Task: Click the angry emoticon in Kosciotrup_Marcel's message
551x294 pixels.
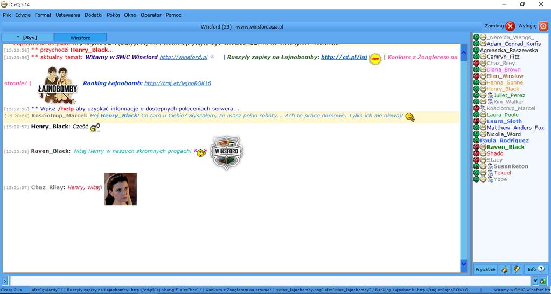Action: [x=410, y=117]
